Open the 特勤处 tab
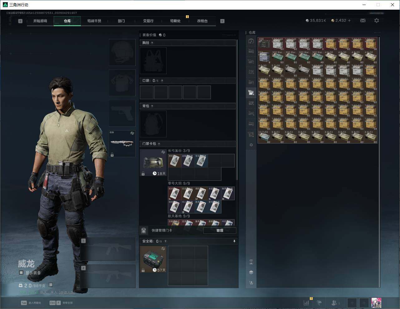Screen dimensions: 400x309 tap(175, 21)
